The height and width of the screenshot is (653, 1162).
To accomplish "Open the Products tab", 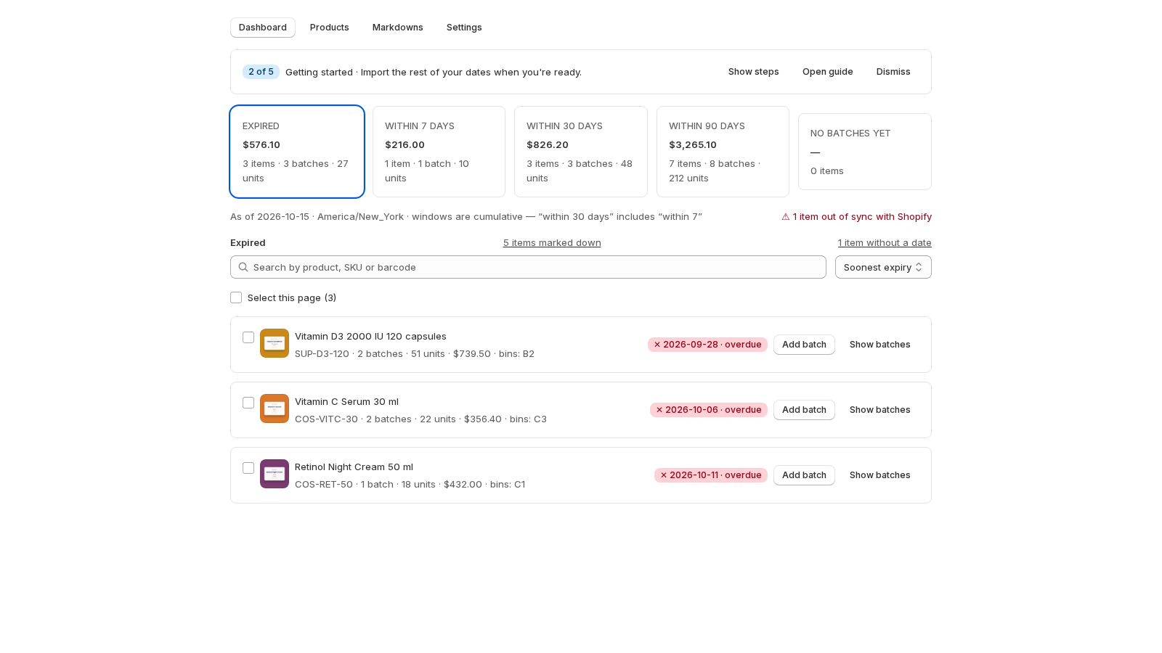I will [x=330, y=28].
